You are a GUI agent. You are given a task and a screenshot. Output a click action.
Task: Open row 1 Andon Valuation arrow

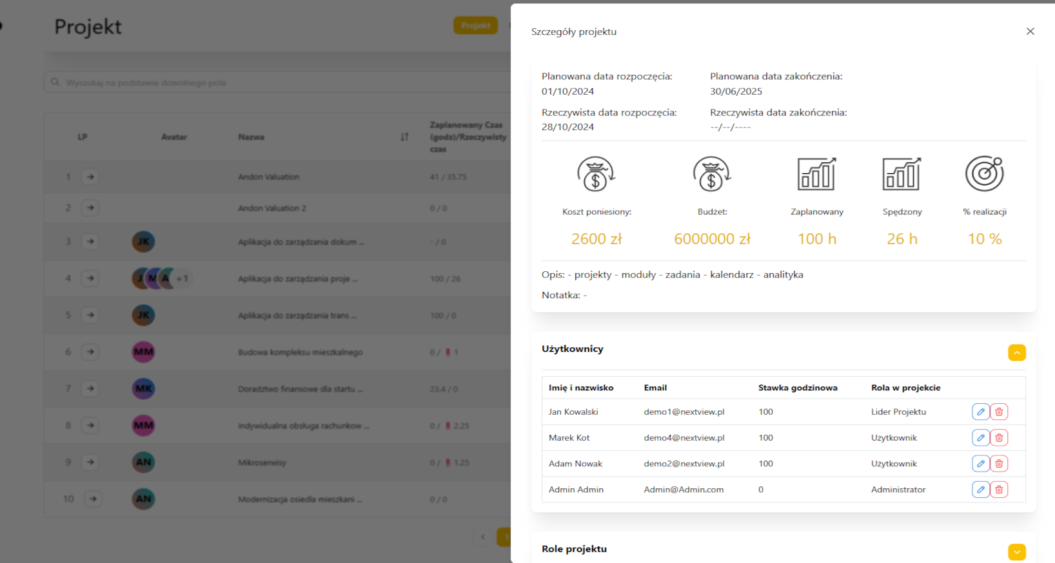click(x=90, y=177)
